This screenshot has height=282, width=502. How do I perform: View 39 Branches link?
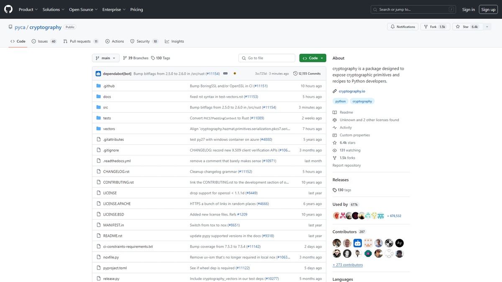pyautogui.click(x=136, y=58)
